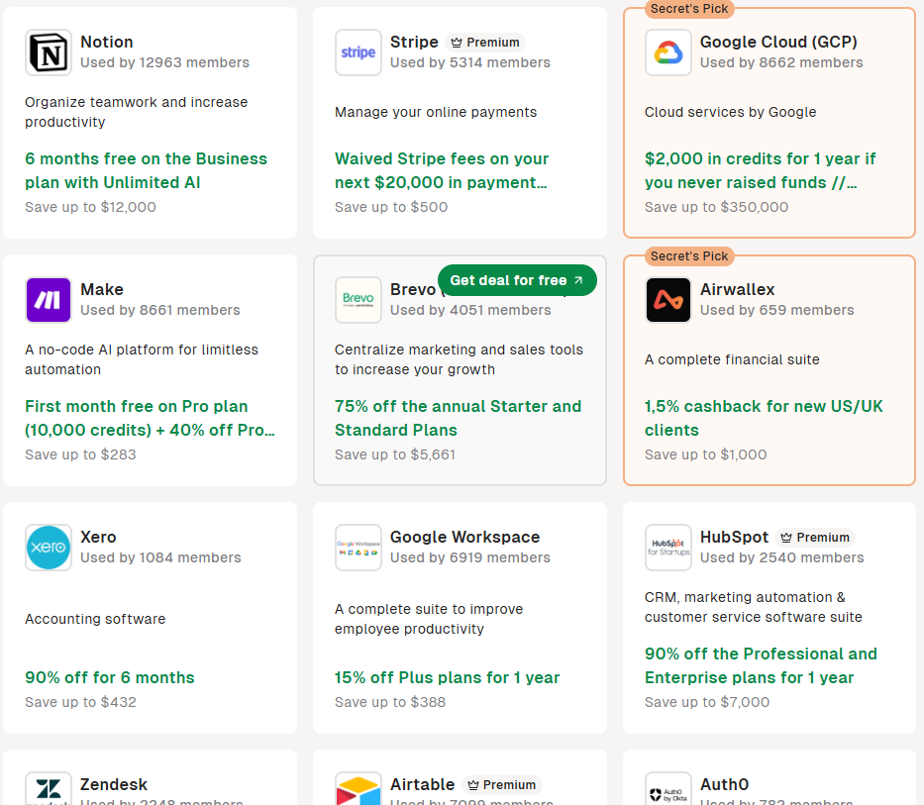924x805 pixels.
Task: Click 'Used by 2540 members' text
Action: 782,557
